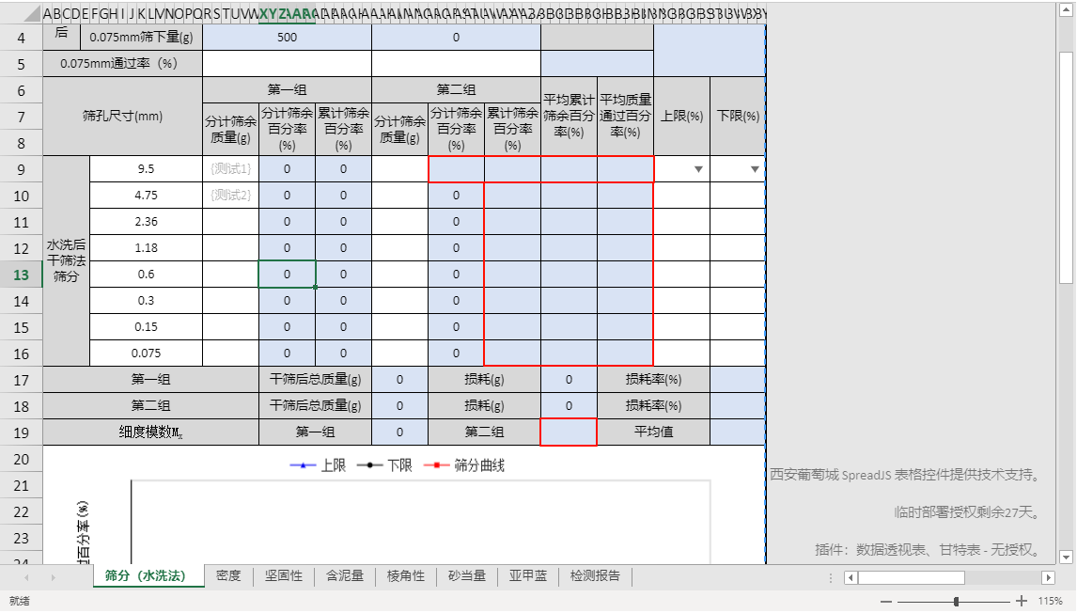Select the 亚甲蓝 sheet tab
The height and width of the screenshot is (613, 1077).
[x=526, y=576]
